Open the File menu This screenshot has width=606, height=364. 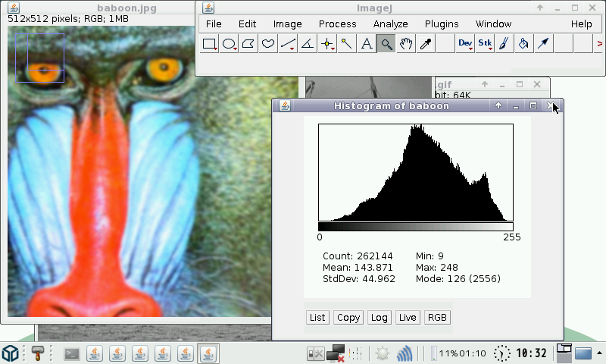click(x=214, y=24)
